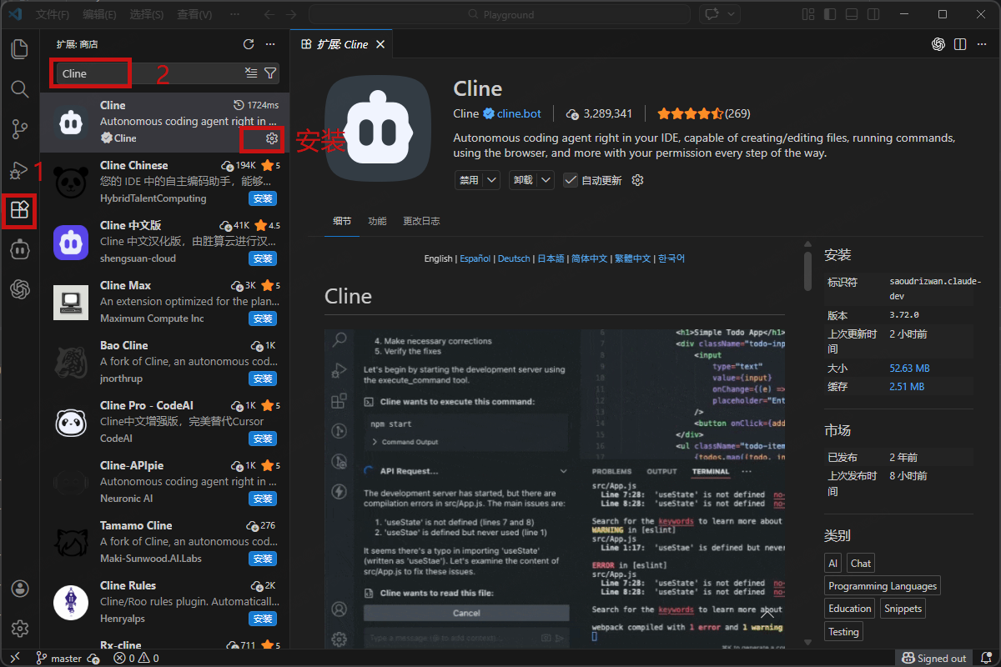The image size is (1001, 667).
Task: Open the 日本語 readme link
Action: tap(551, 258)
